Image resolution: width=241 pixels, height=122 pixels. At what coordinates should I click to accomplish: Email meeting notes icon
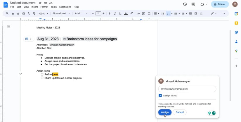pyautogui.click(x=27, y=39)
